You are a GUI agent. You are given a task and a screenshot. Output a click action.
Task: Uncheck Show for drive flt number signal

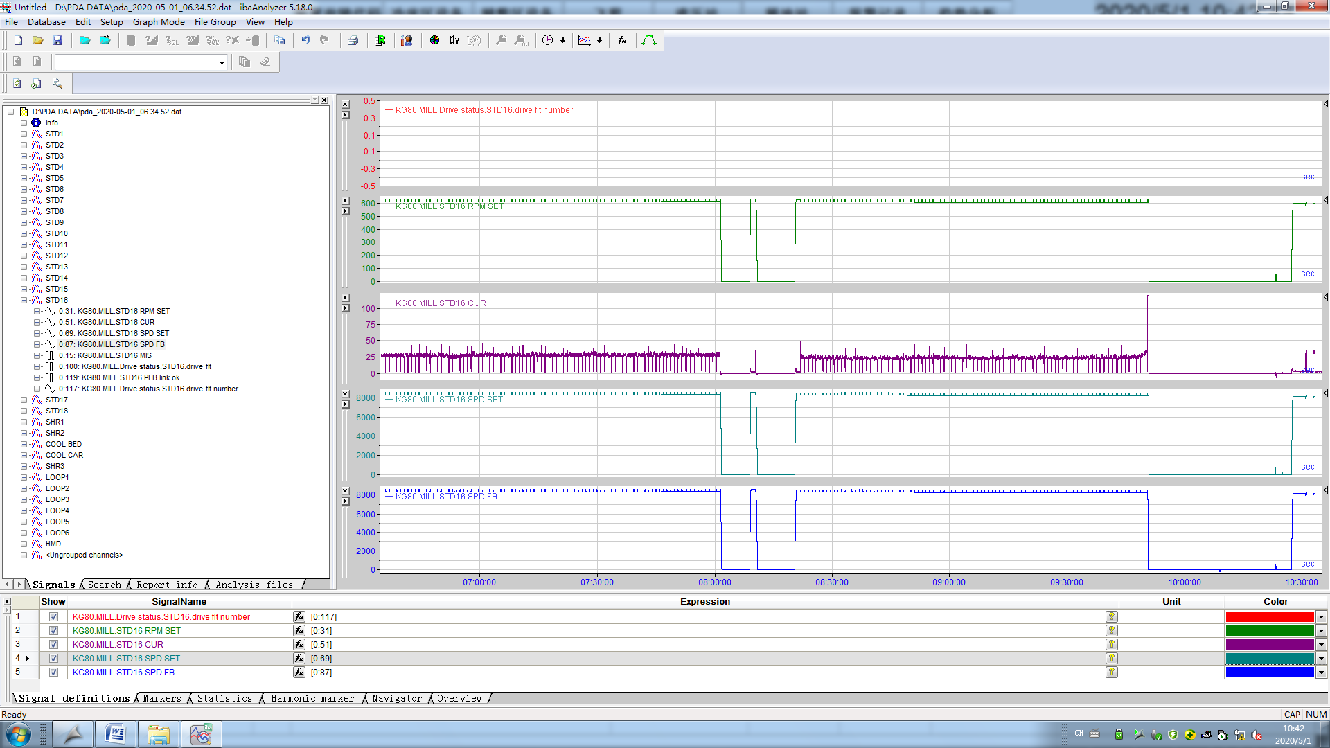point(53,617)
